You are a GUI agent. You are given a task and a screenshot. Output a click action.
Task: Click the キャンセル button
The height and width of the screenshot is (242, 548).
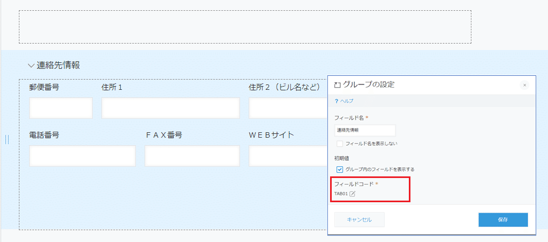(359, 220)
